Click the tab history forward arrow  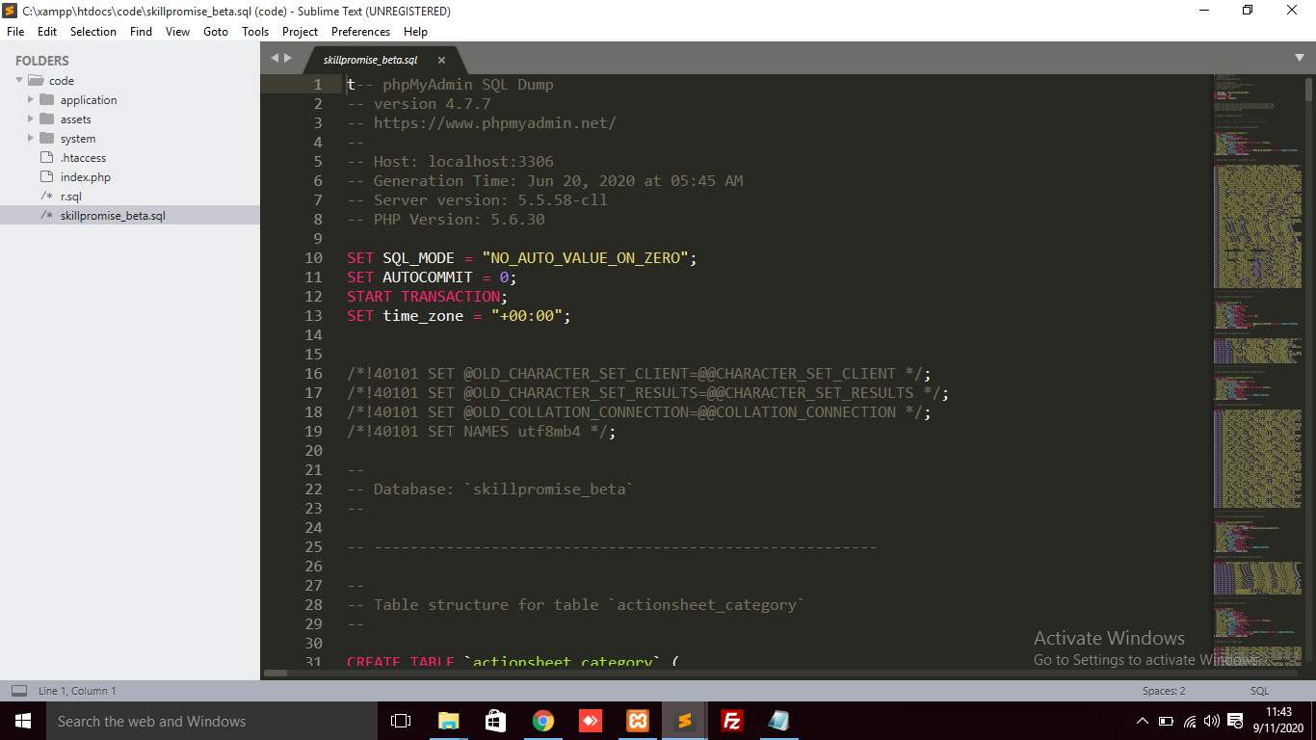[x=287, y=58]
